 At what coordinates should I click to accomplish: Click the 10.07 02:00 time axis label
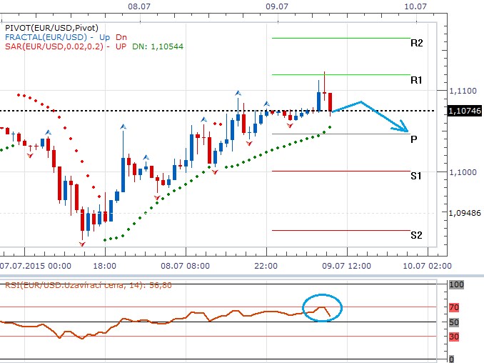coord(427,266)
